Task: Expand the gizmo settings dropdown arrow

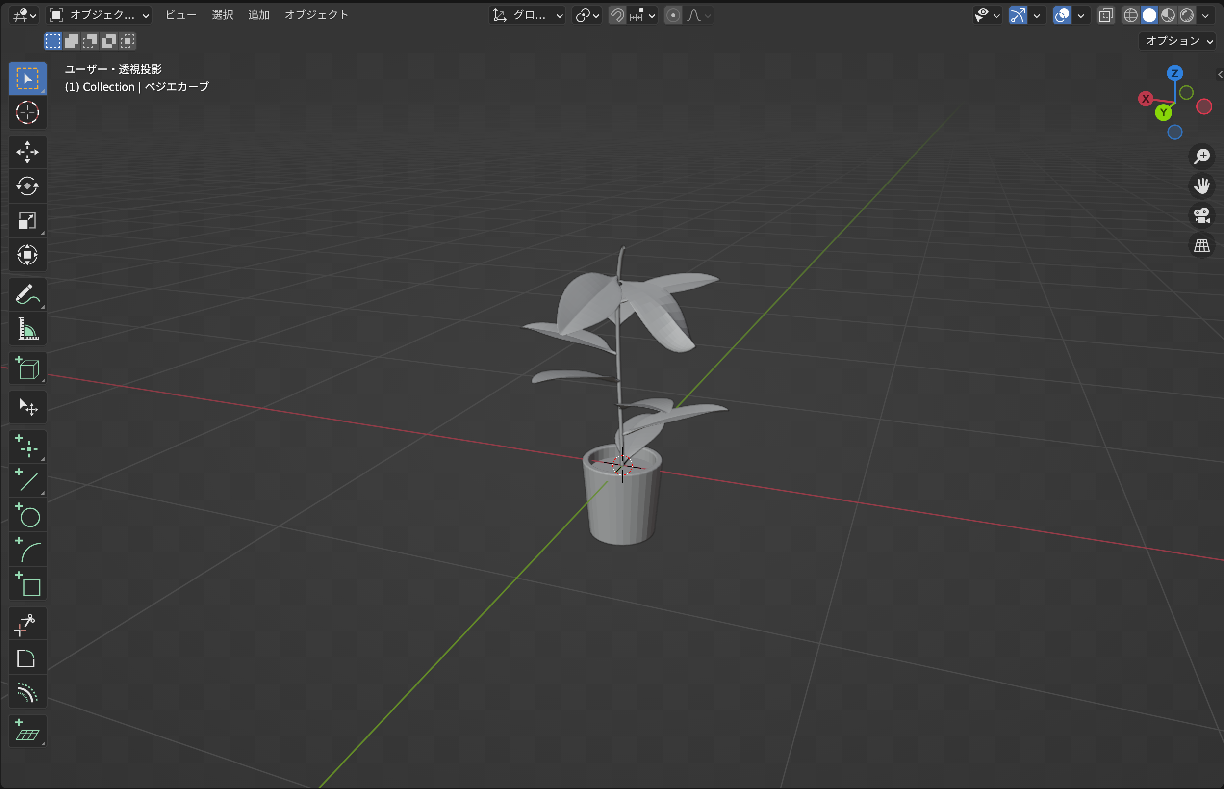Action: tap(1037, 15)
